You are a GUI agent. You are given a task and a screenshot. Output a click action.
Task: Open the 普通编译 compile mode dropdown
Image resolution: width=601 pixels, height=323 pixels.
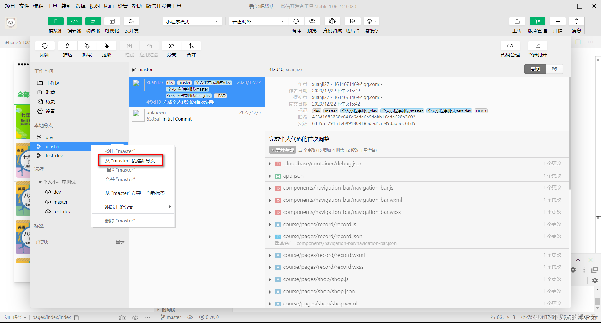pos(258,21)
